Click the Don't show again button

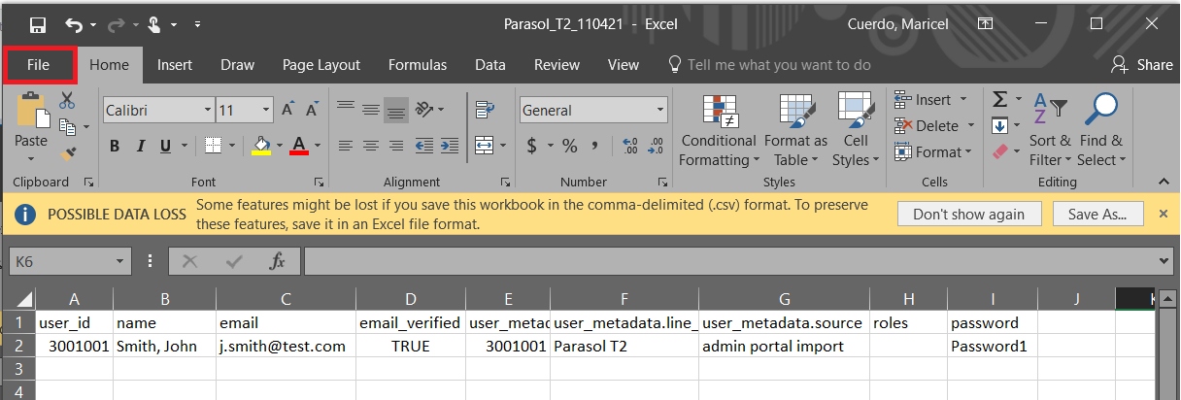(968, 214)
